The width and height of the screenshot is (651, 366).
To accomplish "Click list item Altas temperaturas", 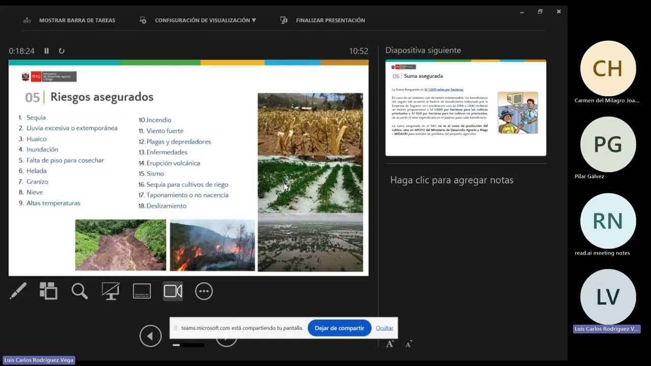I will tap(53, 203).
